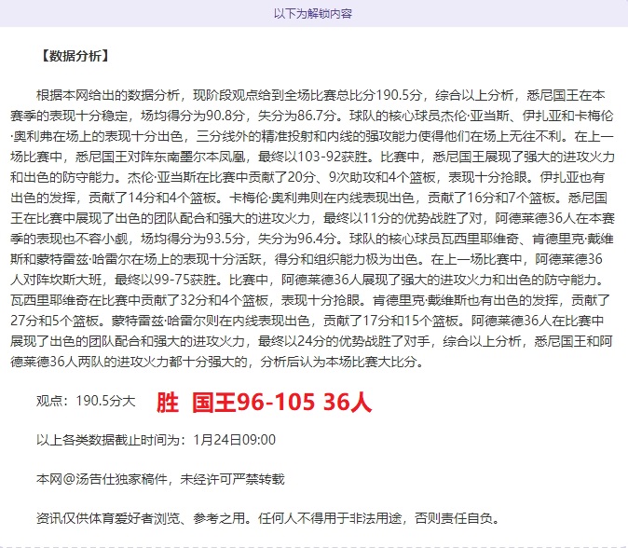Image resolution: width=628 pixels, height=548 pixels.
Task: Click the '以上各类数据截止时间为：1月24日09:00' line
Action: pyautogui.click(x=156, y=440)
